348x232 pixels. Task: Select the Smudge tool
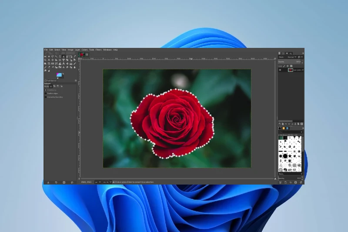[45, 71]
